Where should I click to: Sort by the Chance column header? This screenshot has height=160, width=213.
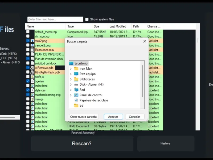[154, 26]
